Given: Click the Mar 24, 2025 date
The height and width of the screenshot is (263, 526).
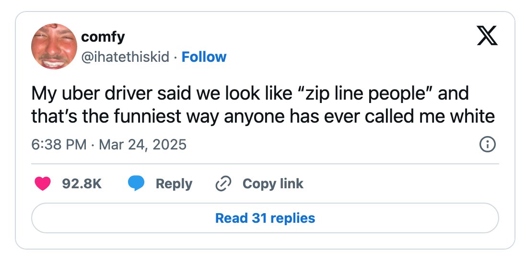Looking at the screenshot, I should (142, 145).
